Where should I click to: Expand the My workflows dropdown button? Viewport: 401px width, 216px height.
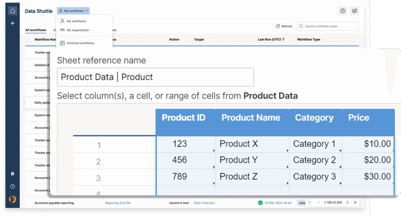click(73, 11)
